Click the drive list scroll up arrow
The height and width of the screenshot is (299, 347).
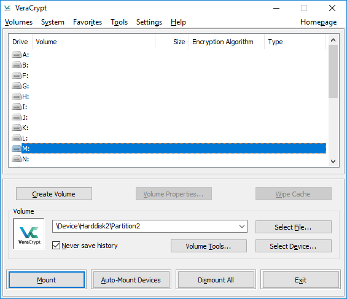point(333,40)
